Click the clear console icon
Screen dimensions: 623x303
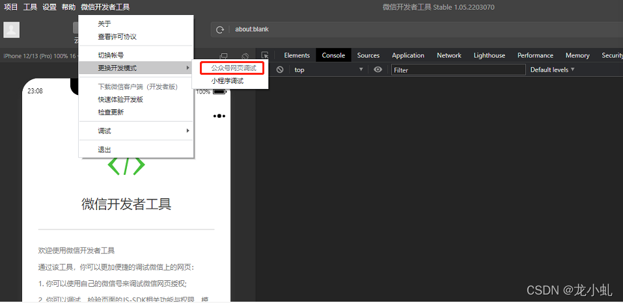point(280,70)
